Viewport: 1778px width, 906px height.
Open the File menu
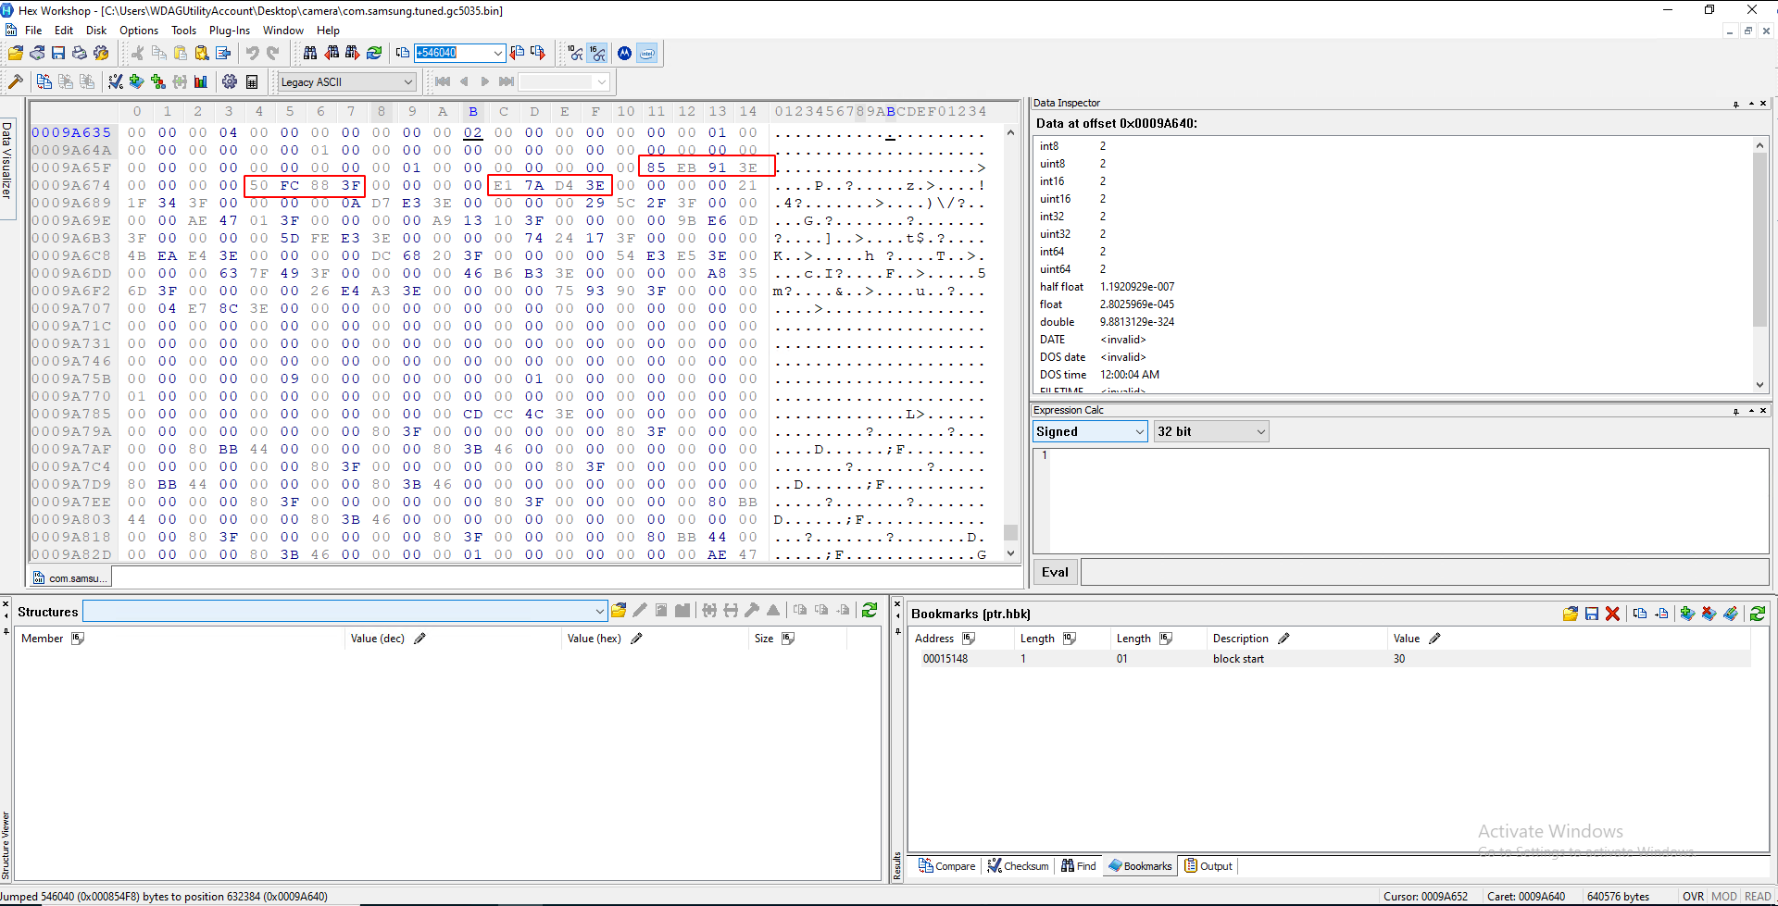click(33, 30)
